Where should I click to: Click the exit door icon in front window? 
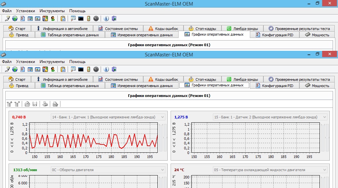tap(114, 69)
